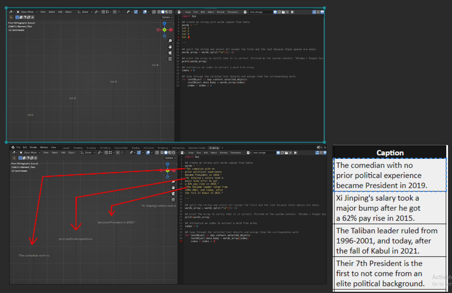Click the new text datablock icon in top text editor
Image resolution: width=452 pixels, height=293 pixels.
click(279, 12)
